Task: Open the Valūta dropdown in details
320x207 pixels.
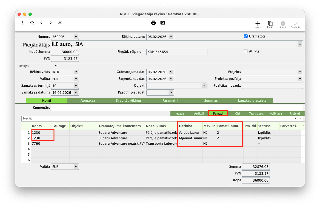Action: tap(76, 79)
